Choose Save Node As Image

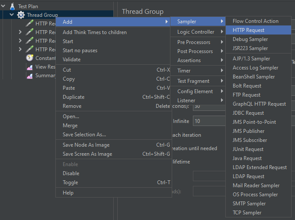pyautogui.click(x=114, y=145)
